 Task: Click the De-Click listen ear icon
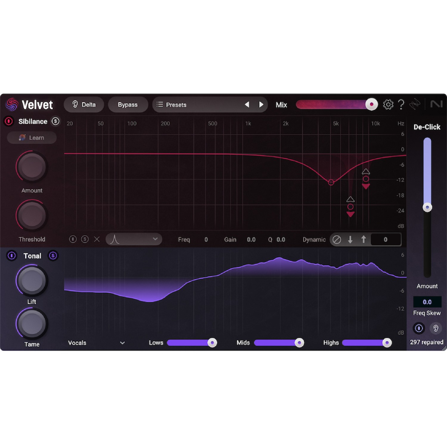(436, 328)
